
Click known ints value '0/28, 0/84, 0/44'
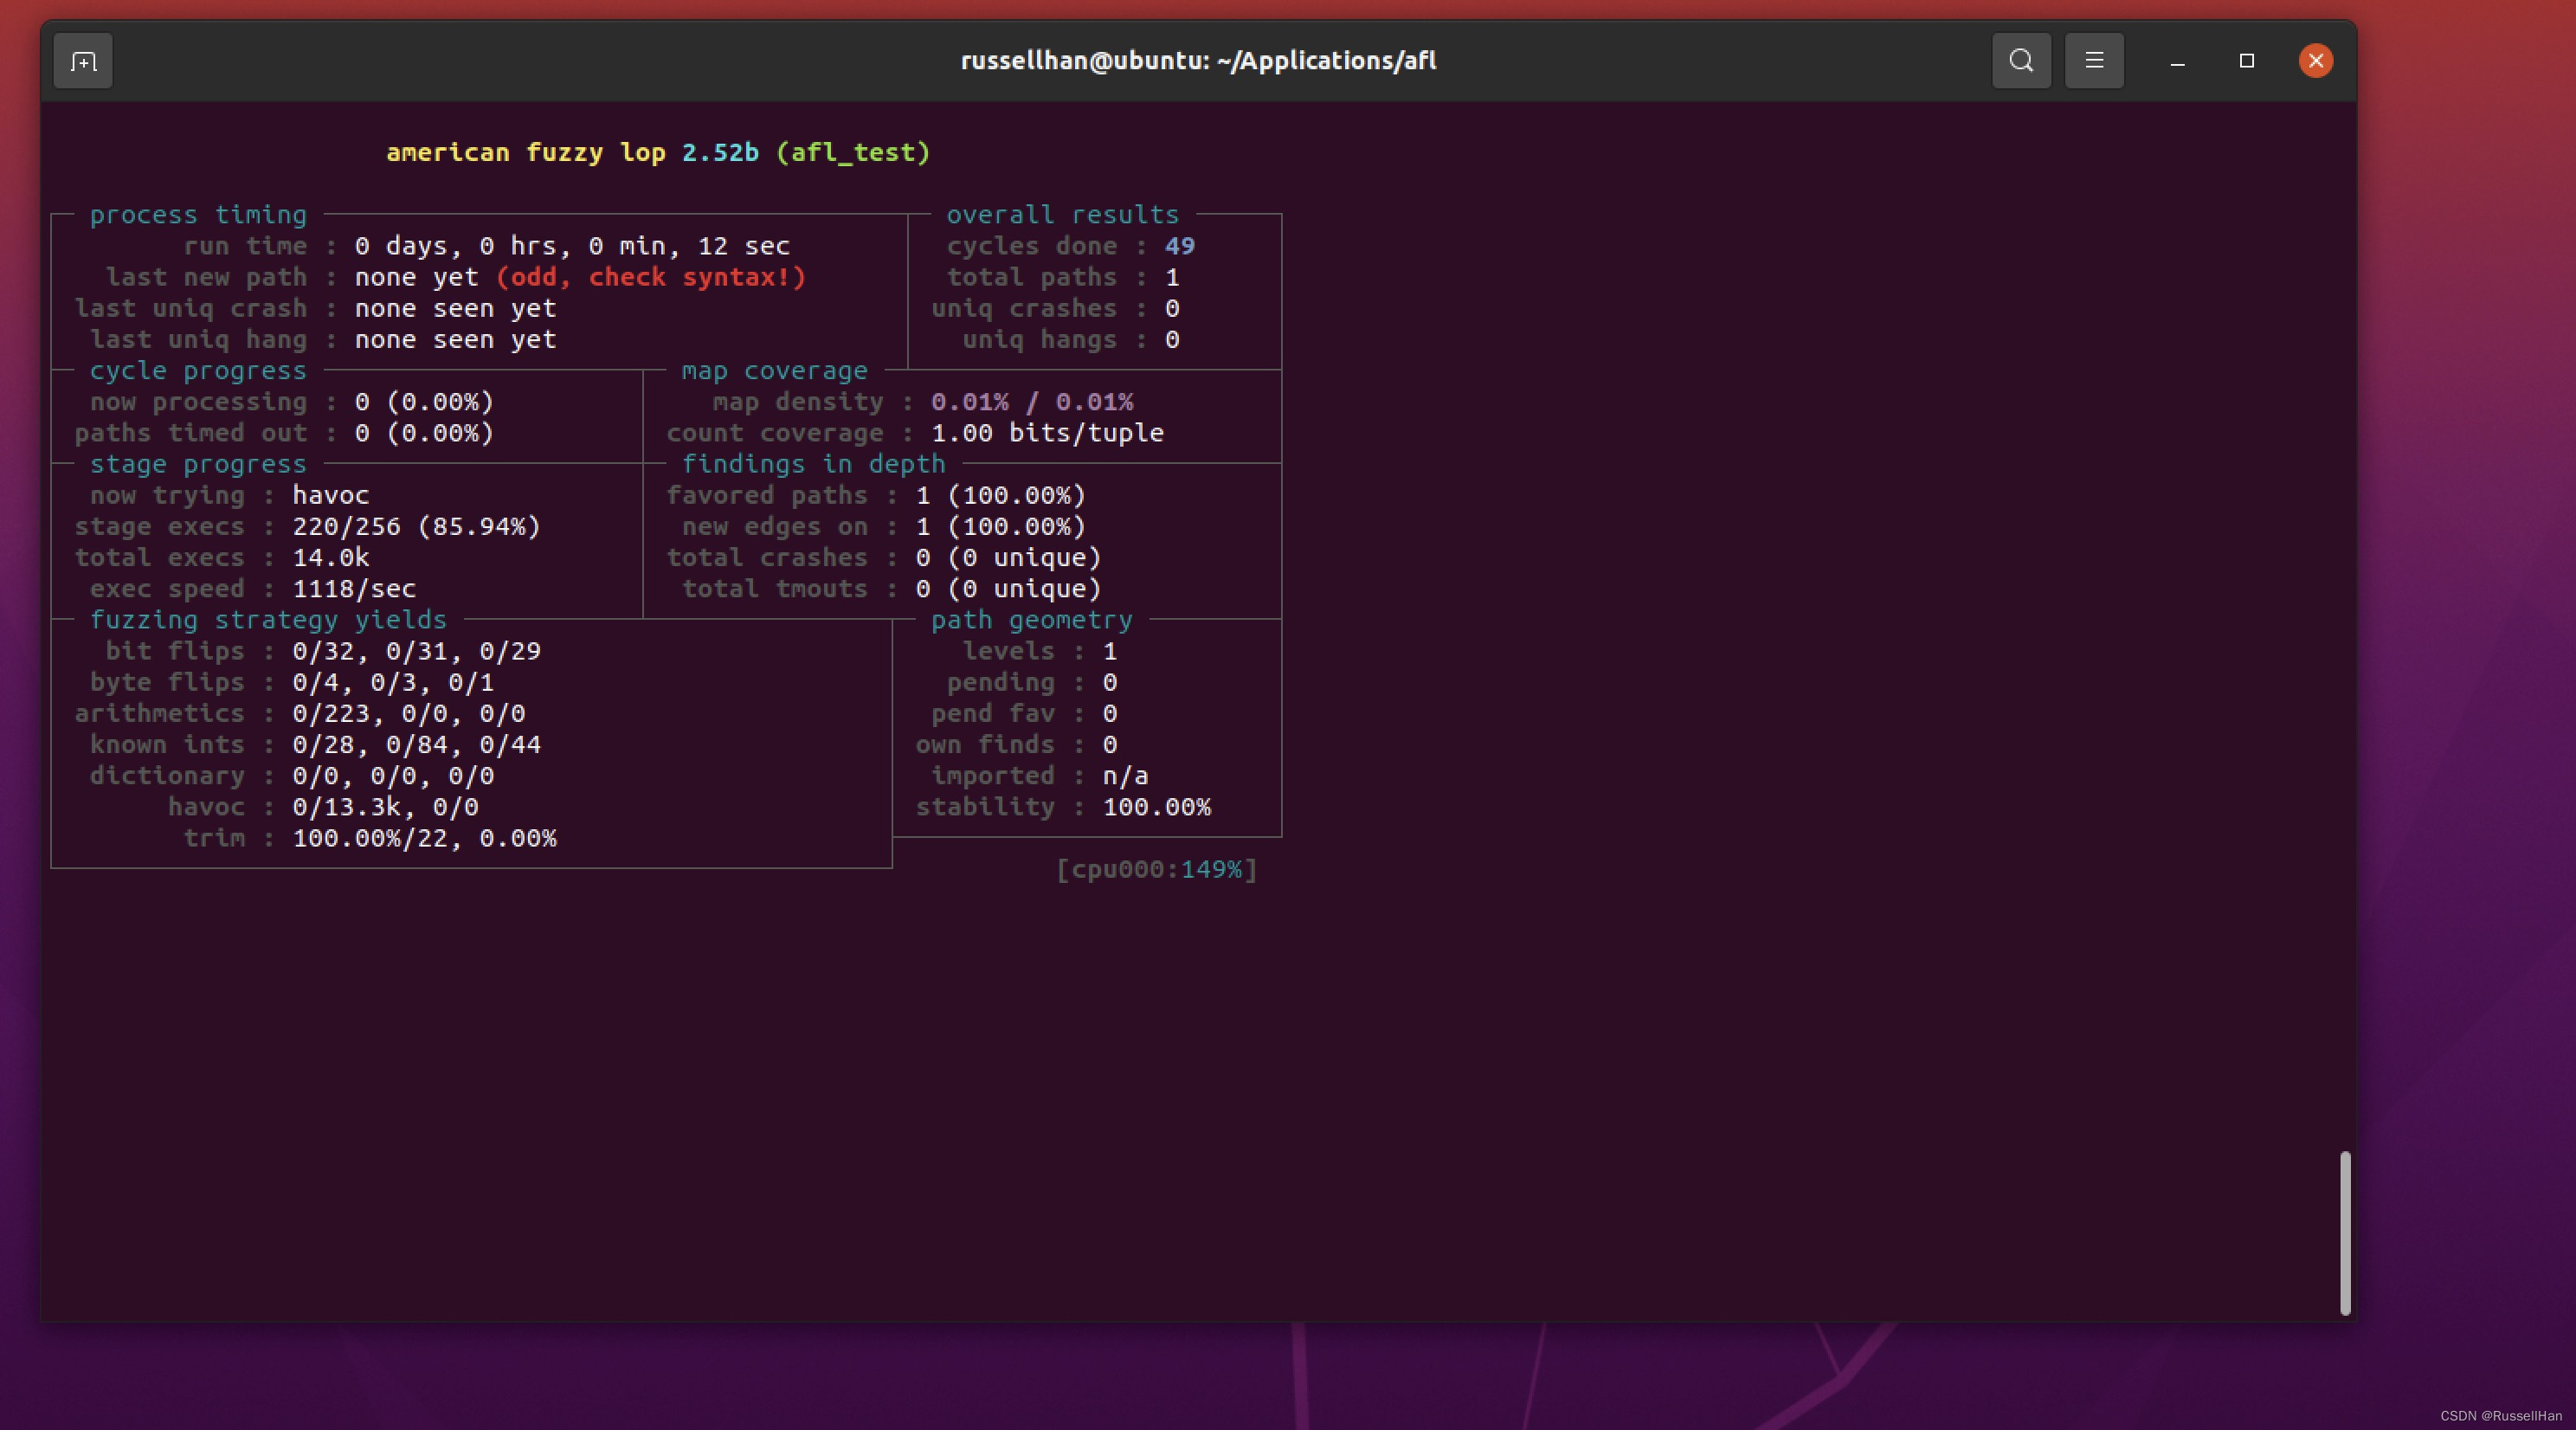416,744
